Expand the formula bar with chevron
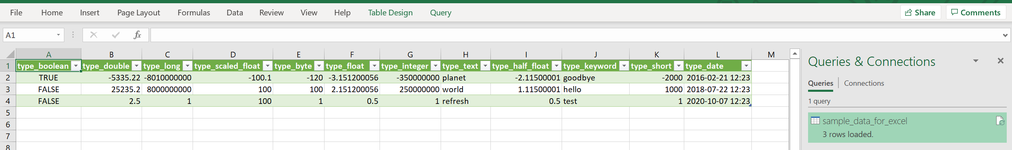Image resolution: width=1012 pixels, height=150 pixels. [1005, 36]
